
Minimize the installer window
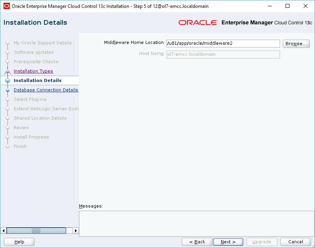click(x=270, y=6)
